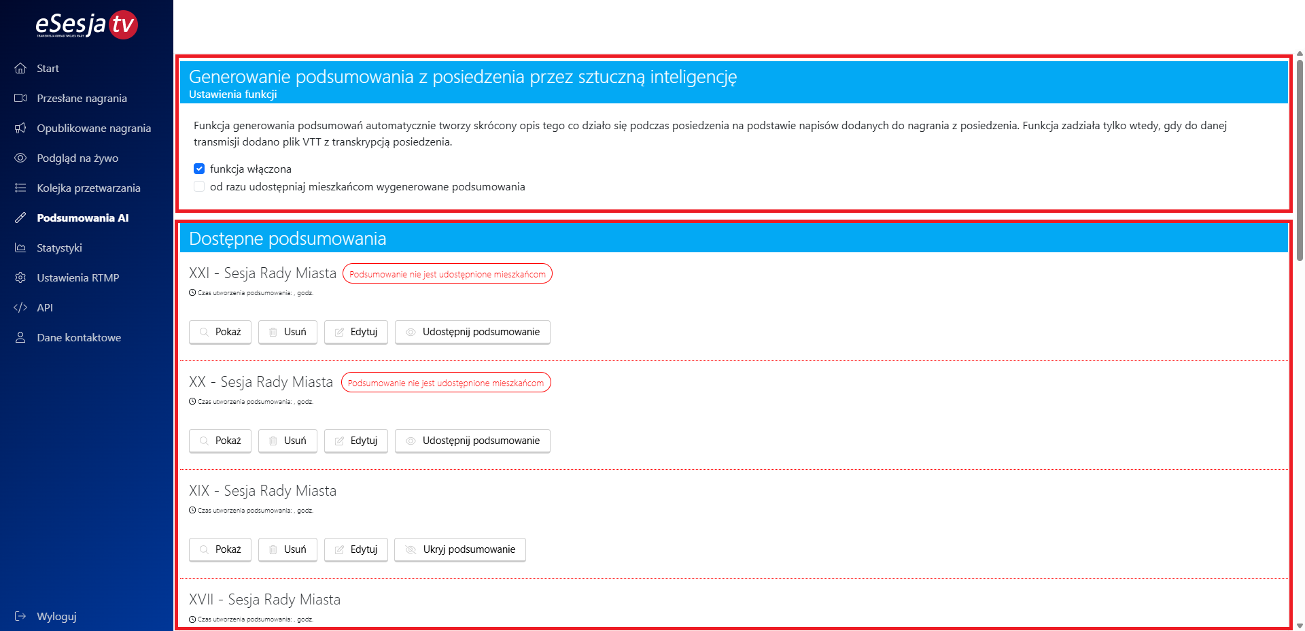
Task: Click the chart icon beside Statystyki
Action: (x=20, y=248)
